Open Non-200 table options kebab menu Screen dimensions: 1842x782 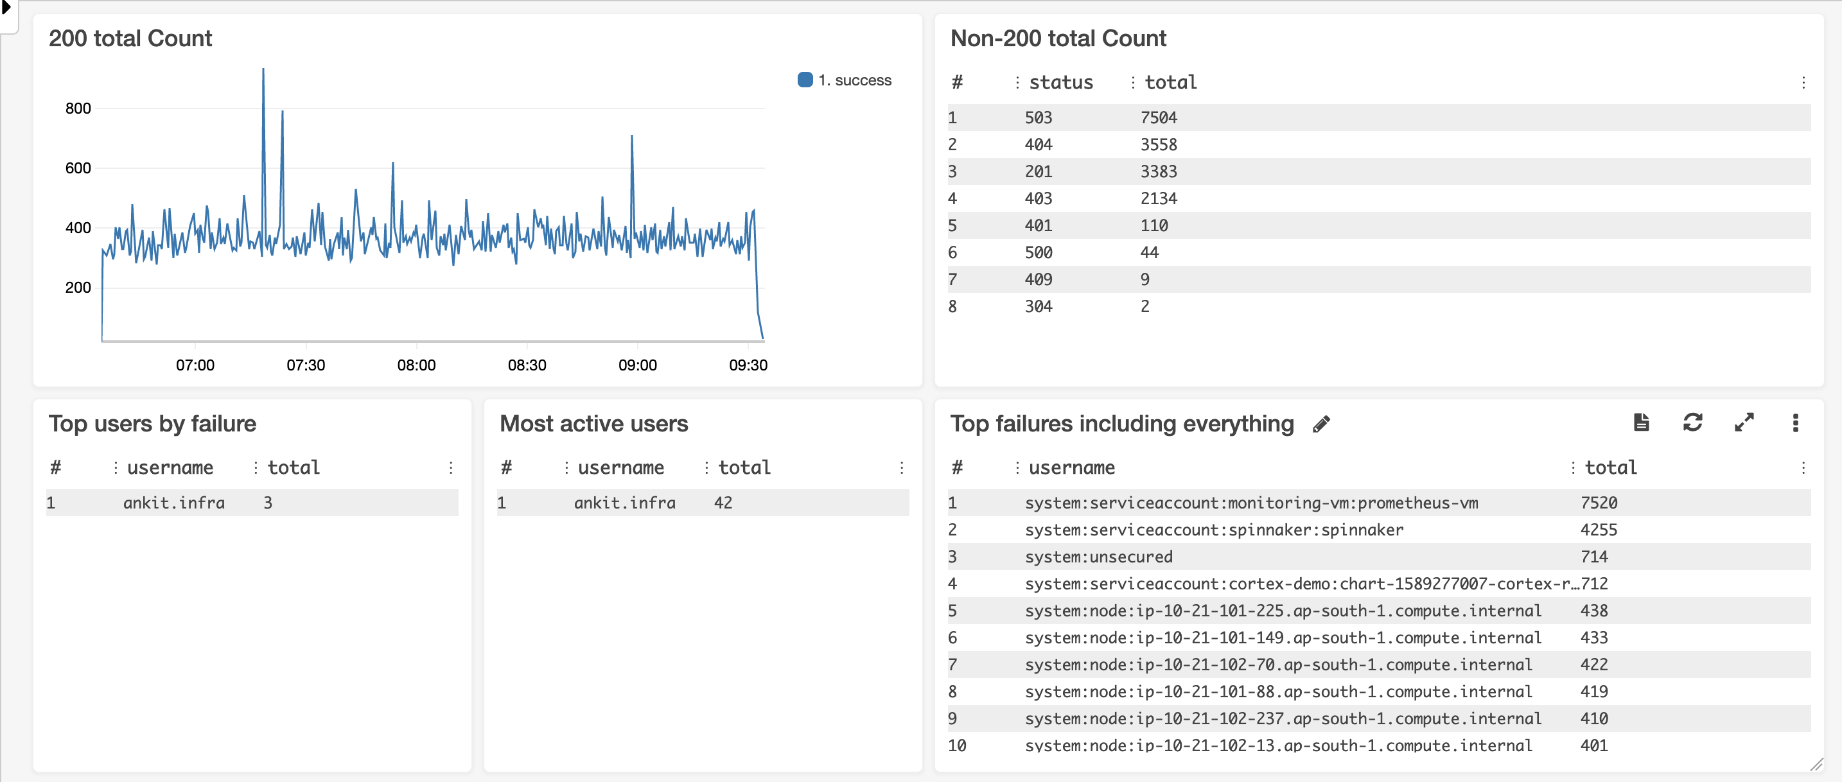point(1803,83)
